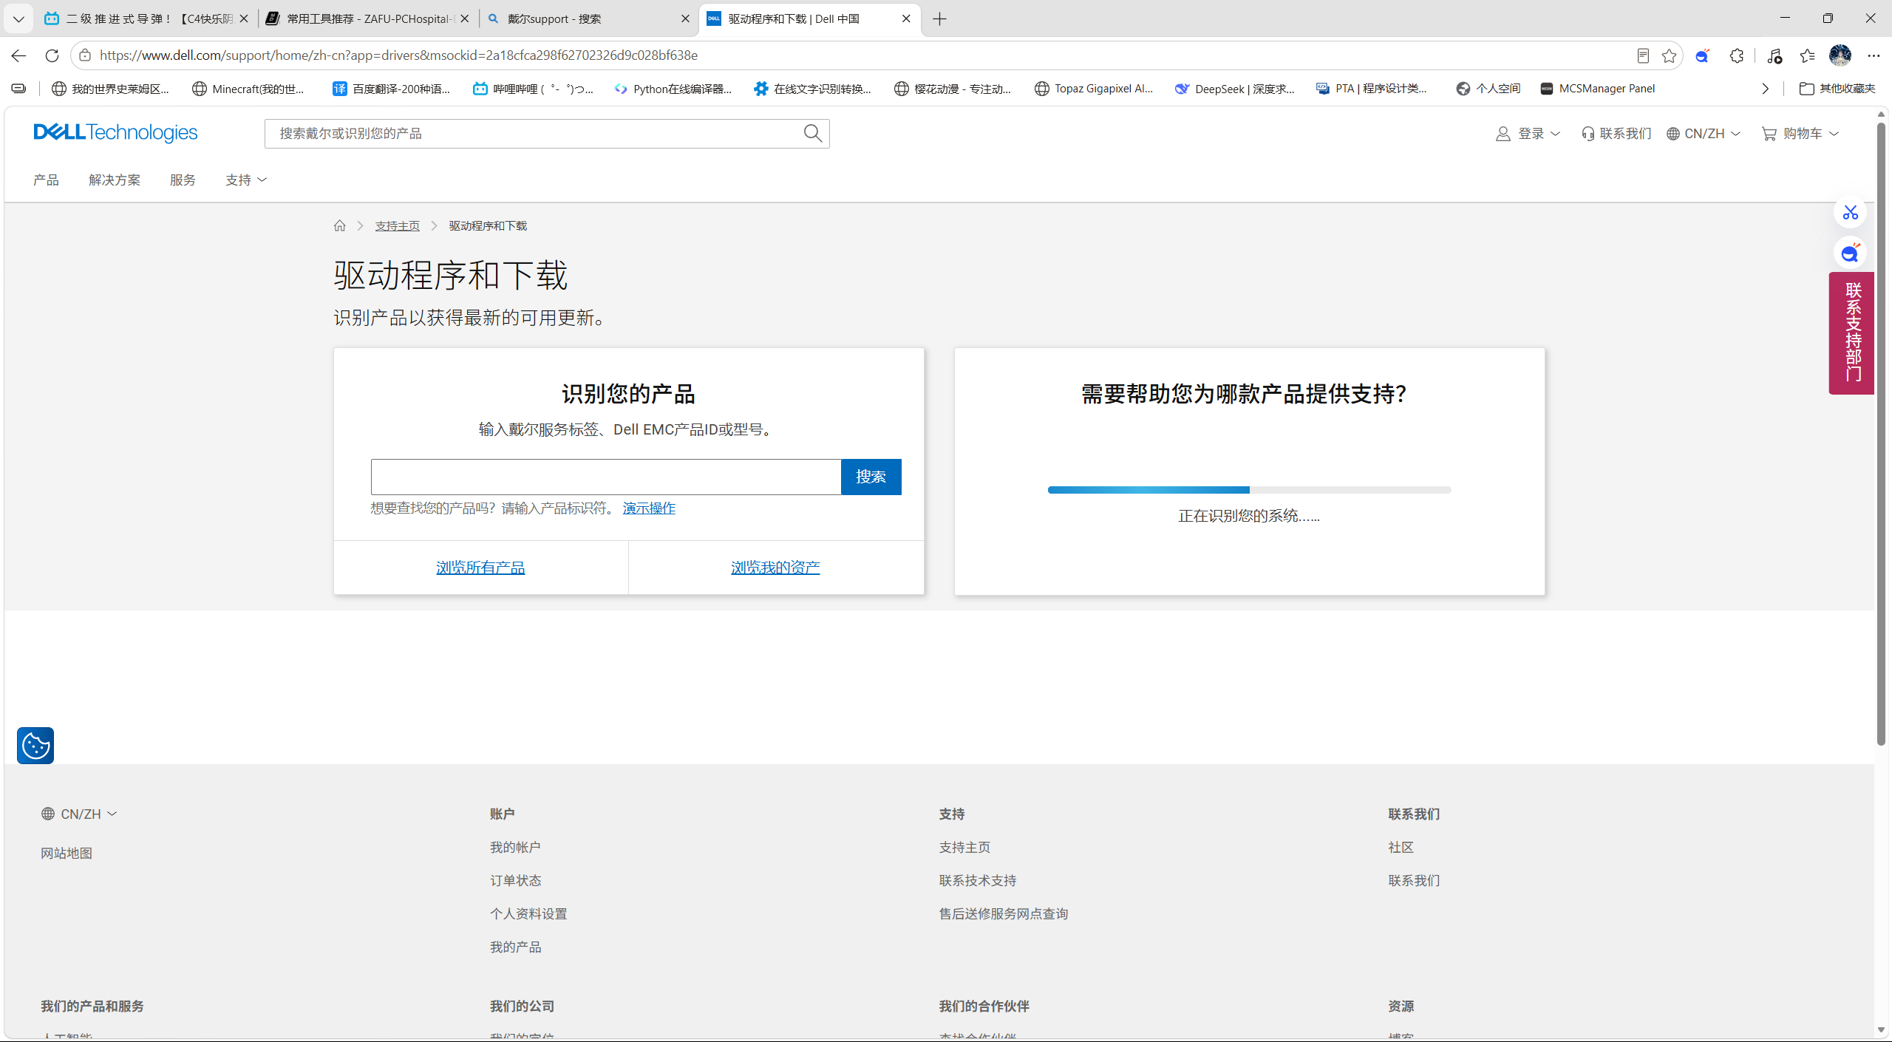Click 我的产品 footer link
The width and height of the screenshot is (1892, 1042).
point(515,947)
